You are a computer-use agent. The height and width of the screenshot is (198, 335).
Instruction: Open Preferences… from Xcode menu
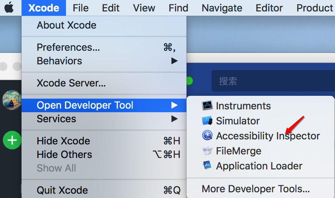[x=104, y=47]
